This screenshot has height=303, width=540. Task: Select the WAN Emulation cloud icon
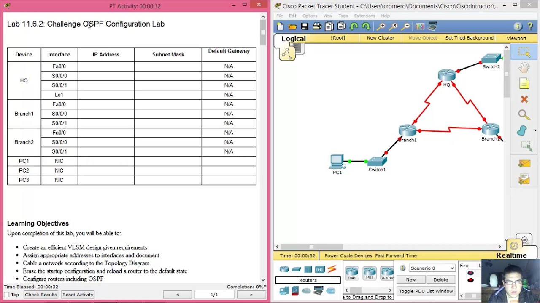[306, 291]
